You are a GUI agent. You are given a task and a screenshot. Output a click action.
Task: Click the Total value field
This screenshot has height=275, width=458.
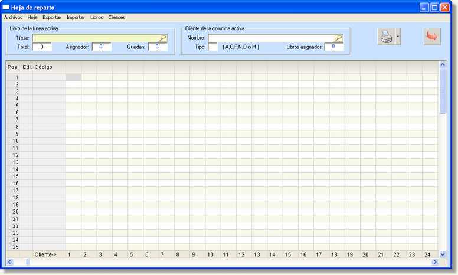click(42, 47)
